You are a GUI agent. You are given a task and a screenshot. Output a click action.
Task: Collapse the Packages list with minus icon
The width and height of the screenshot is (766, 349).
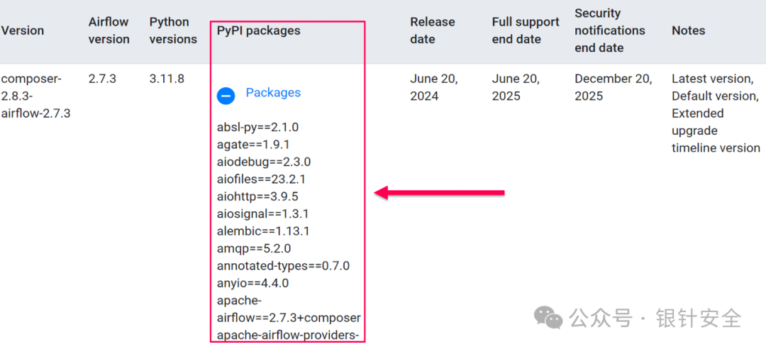(x=226, y=96)
